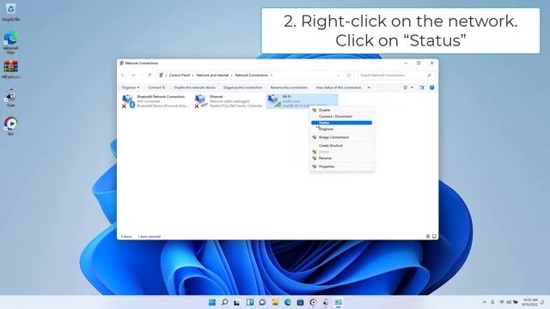Expand the toolbar overflow arrow
The width and height of the screenshot is (550, 309).
(369, 88)
